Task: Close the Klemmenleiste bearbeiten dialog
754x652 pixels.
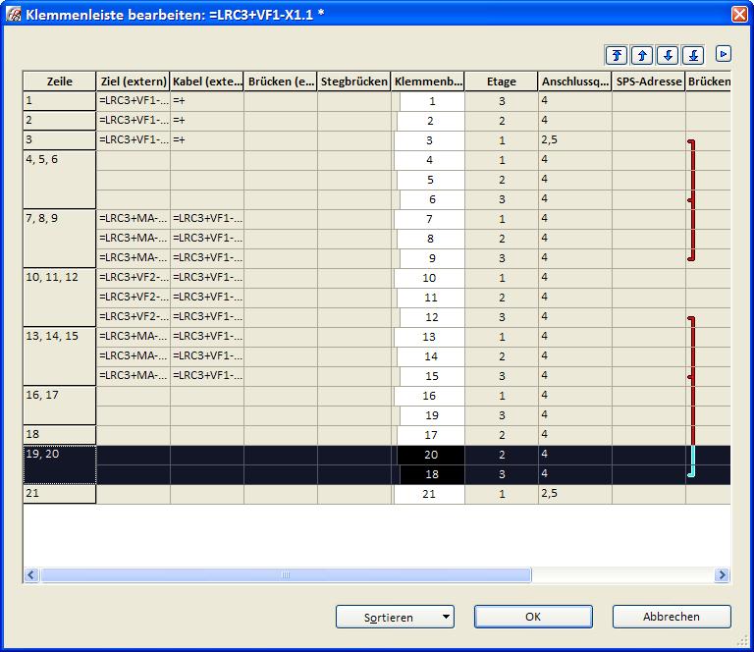Action: point(739,14)
